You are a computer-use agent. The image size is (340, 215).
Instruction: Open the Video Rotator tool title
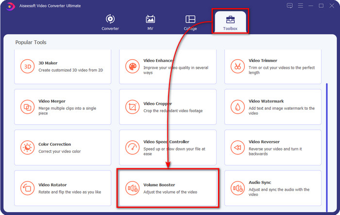click(x=52, y=185)
